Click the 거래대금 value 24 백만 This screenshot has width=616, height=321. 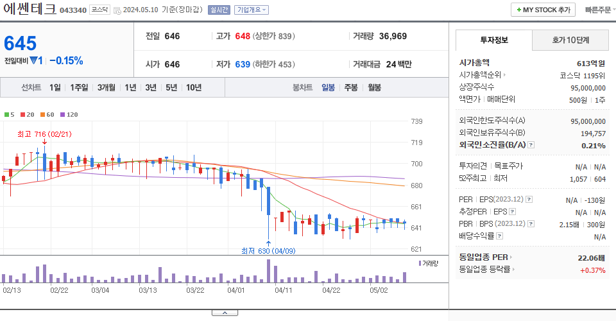[398, 64]
